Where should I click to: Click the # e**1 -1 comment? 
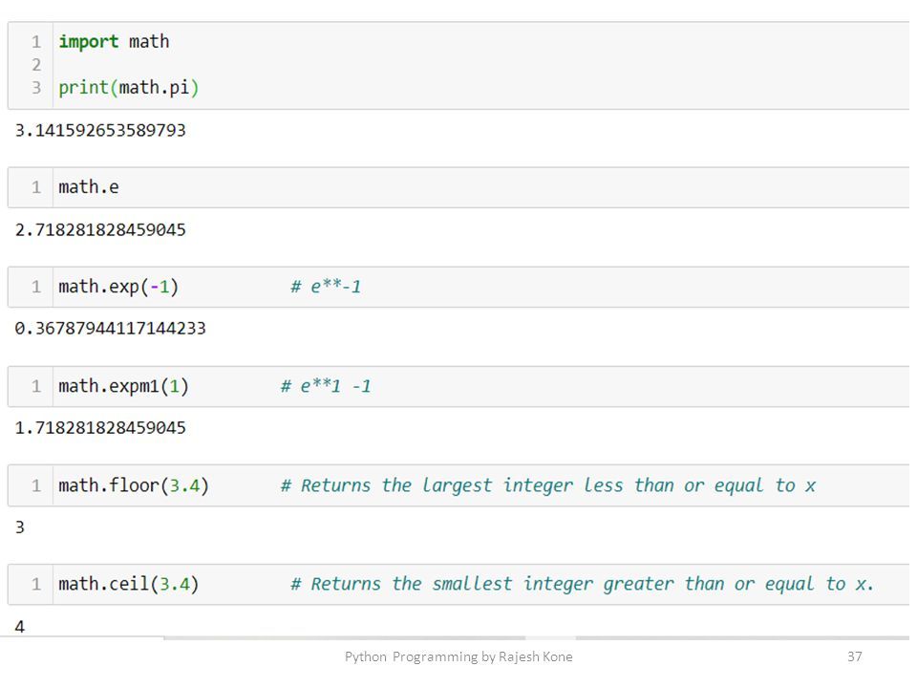tap(326, 386)
